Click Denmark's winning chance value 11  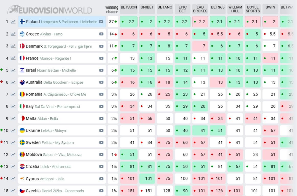[113, 46]
